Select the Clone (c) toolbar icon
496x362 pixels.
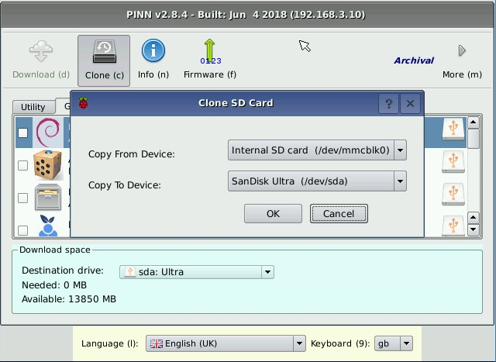tap(104, 52)
